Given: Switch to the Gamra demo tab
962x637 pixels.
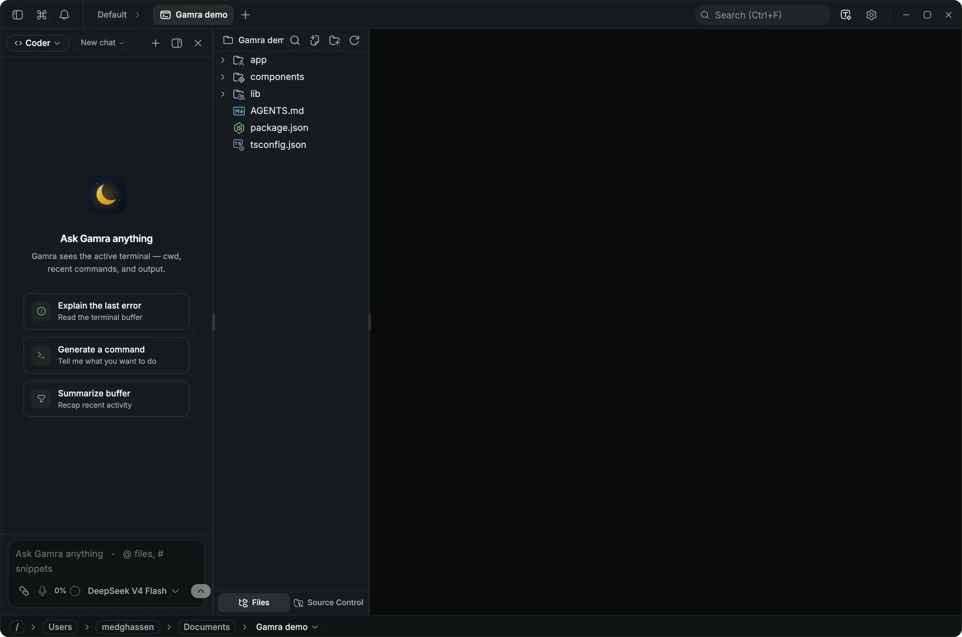Looking at the screenshot, I should click(194, 15).
